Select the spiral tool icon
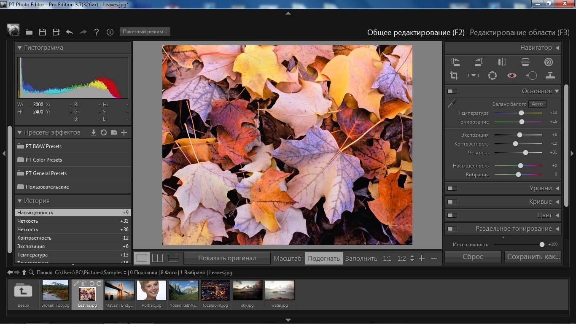The image size is (576, 324). 548,62
